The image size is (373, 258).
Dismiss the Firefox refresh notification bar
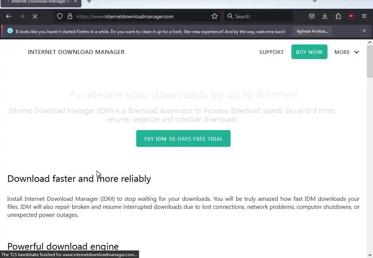pos(364,31)
